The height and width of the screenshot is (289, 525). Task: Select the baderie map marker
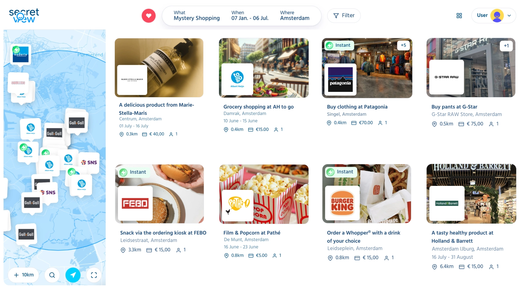point(21,55)
